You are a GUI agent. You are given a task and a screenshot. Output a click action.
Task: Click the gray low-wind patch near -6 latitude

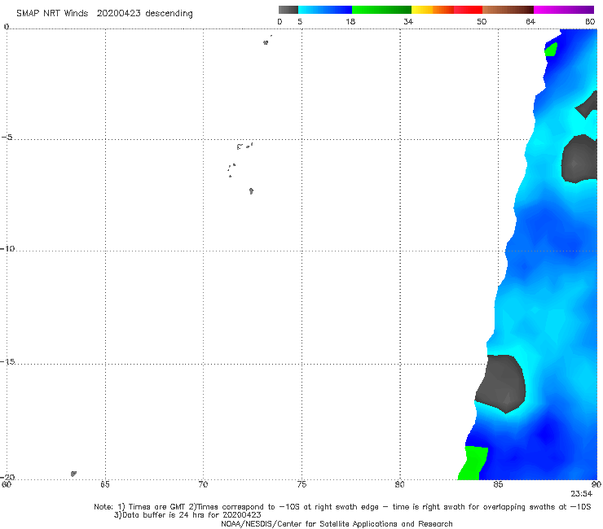(579, 159)
